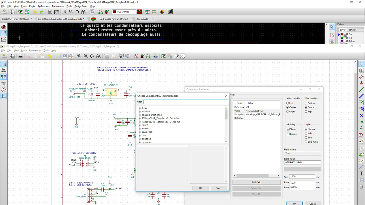Open Eeschema Tools menu
Image resolution: width=365 pixels, height=205 pixels.
pyautogui.click(x=46, y=51)
